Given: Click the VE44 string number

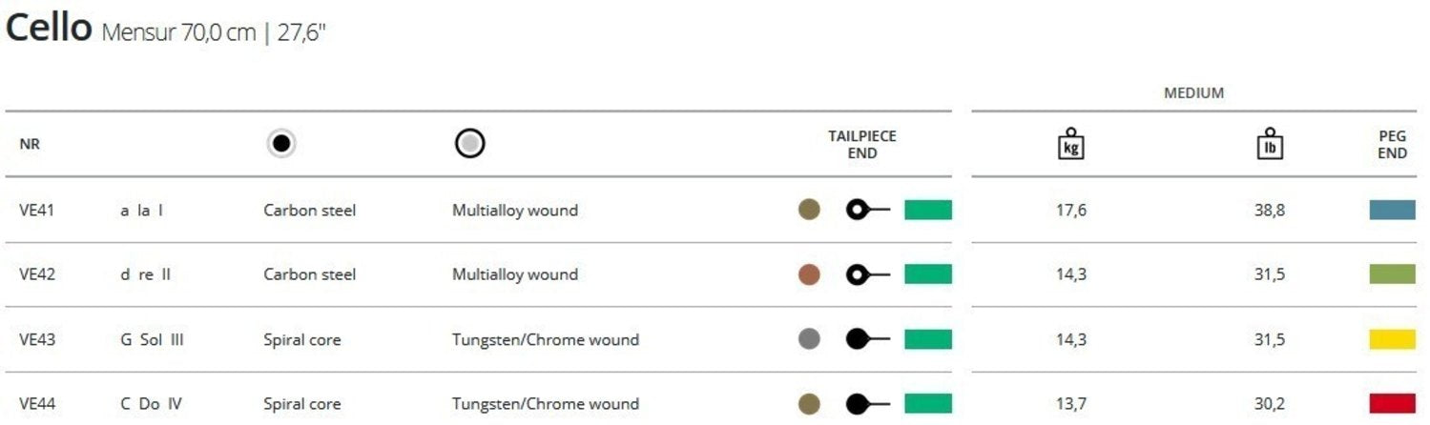Looking at the screenshot, I should click(36, 404).
